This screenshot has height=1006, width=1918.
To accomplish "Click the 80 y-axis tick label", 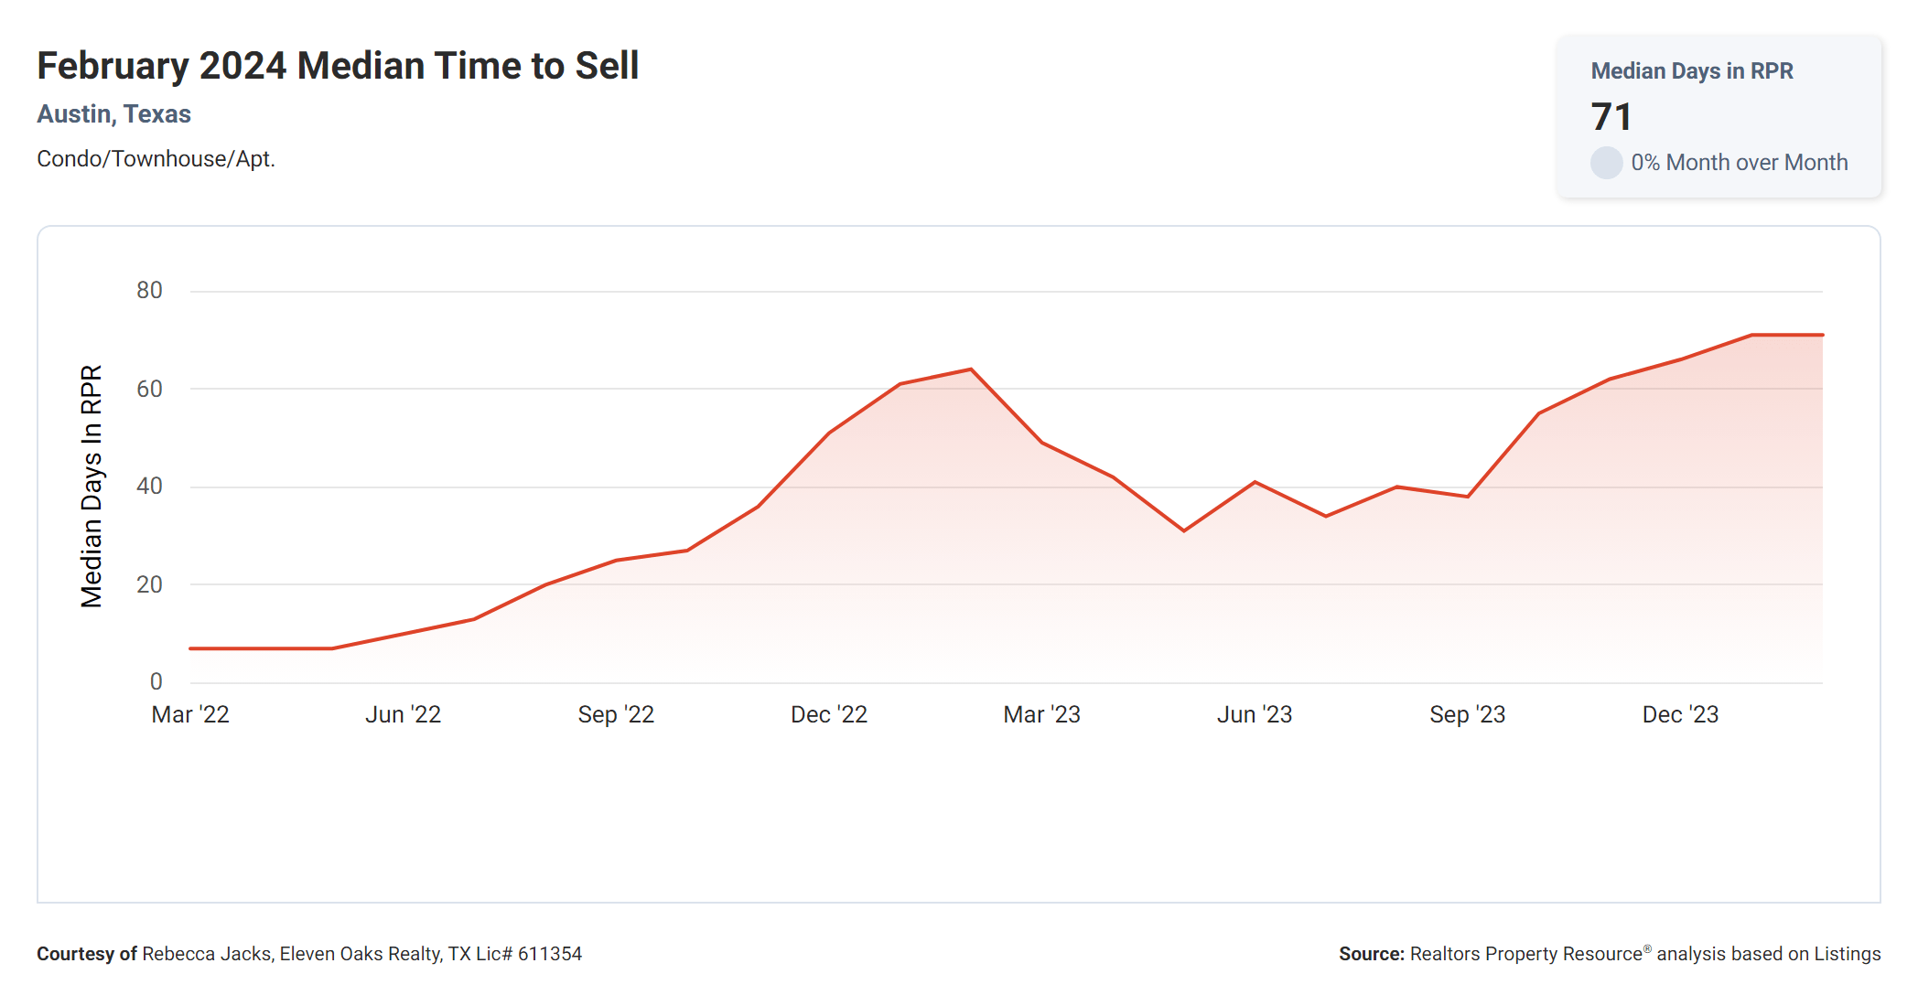I will (149, 291).
